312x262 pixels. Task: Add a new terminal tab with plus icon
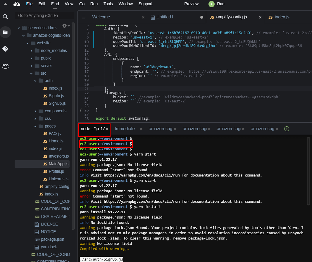click(x=287, y=129)
